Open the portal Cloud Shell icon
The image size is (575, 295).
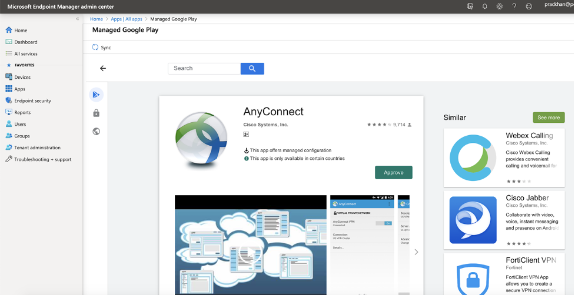point(470,6)
